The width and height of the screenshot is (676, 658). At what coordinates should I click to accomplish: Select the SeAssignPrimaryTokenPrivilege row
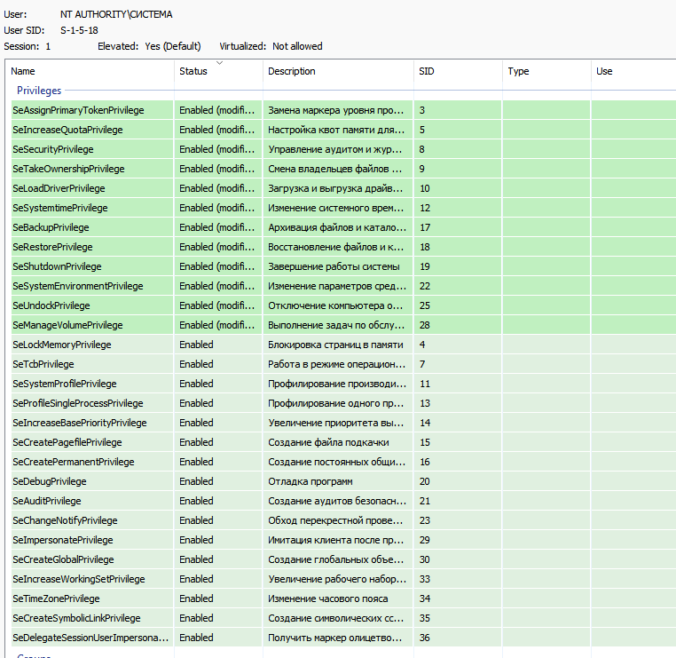click(78, 110)
